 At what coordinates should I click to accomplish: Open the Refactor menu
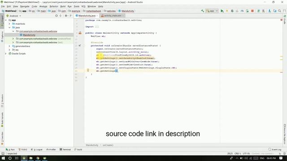pos(54,6)
